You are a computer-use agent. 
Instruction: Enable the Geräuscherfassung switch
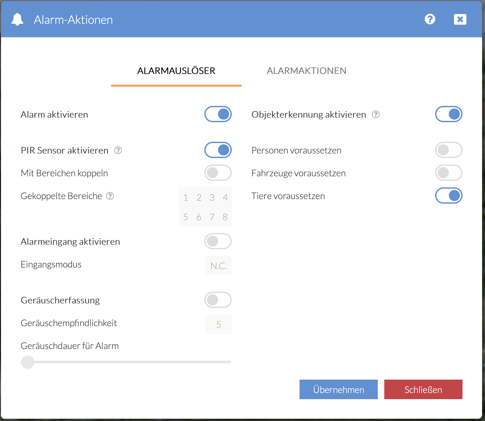click(218, 300)
